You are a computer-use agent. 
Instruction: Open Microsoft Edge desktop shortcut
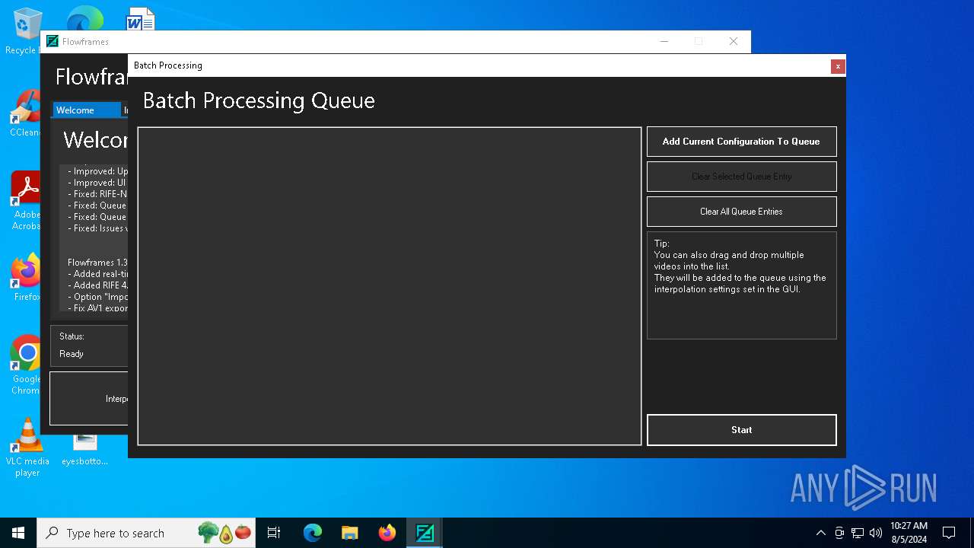[84, 18]
